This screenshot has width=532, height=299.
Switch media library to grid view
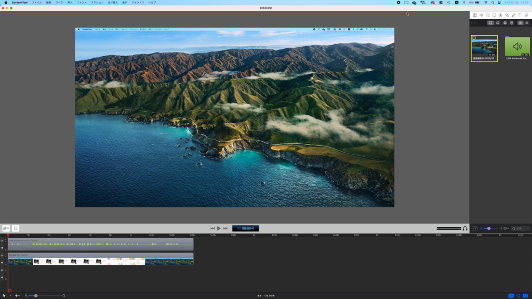click(x=521, y=23)
